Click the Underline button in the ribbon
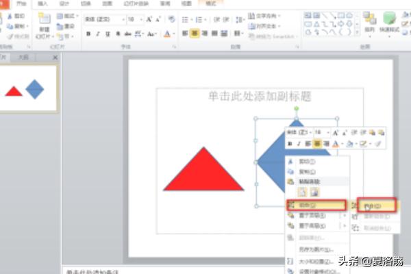This screenshot has height=274, width=411. (x=108, y=34)
